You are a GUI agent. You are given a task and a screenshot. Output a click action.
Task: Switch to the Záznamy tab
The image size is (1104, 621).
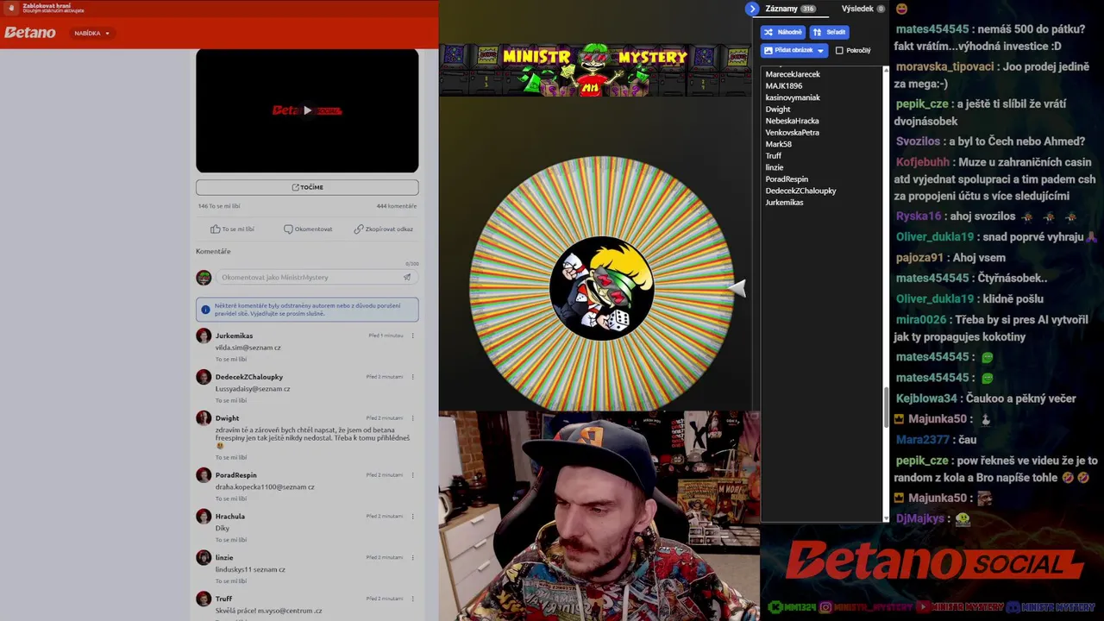[x=789, y=9]
